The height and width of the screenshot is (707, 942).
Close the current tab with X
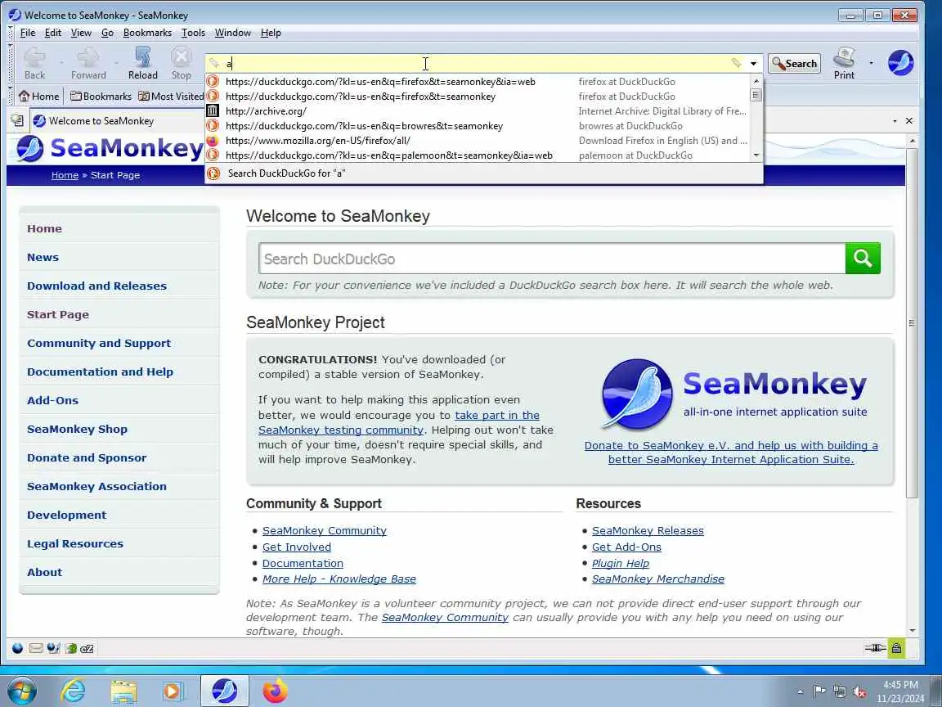point(909,121)
